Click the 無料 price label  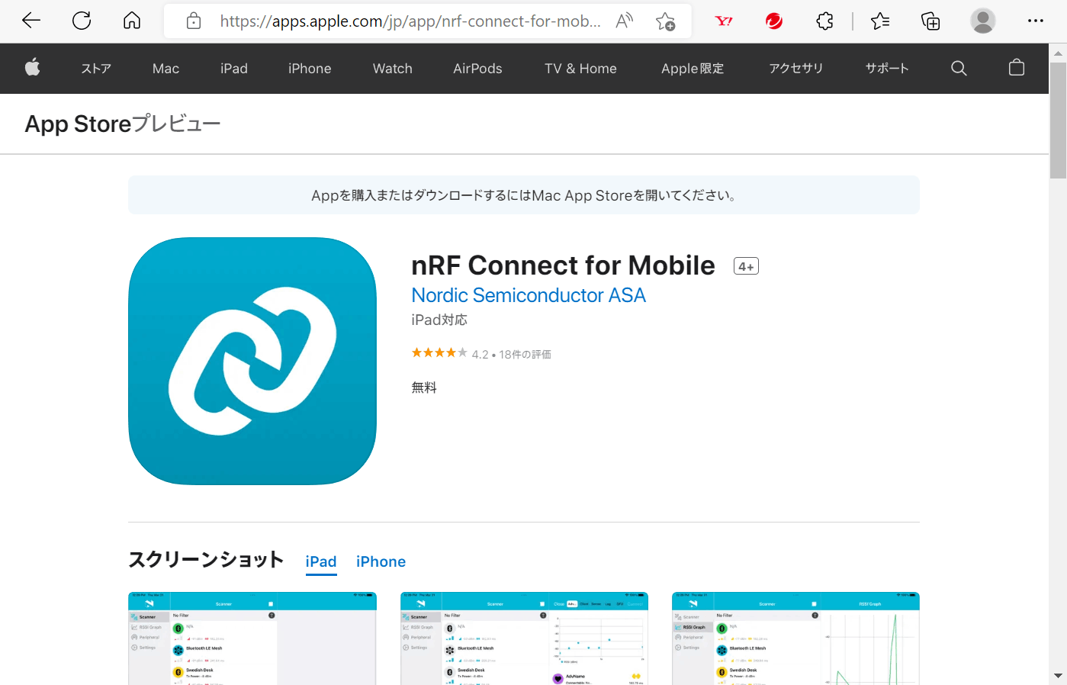pos(424,388)
